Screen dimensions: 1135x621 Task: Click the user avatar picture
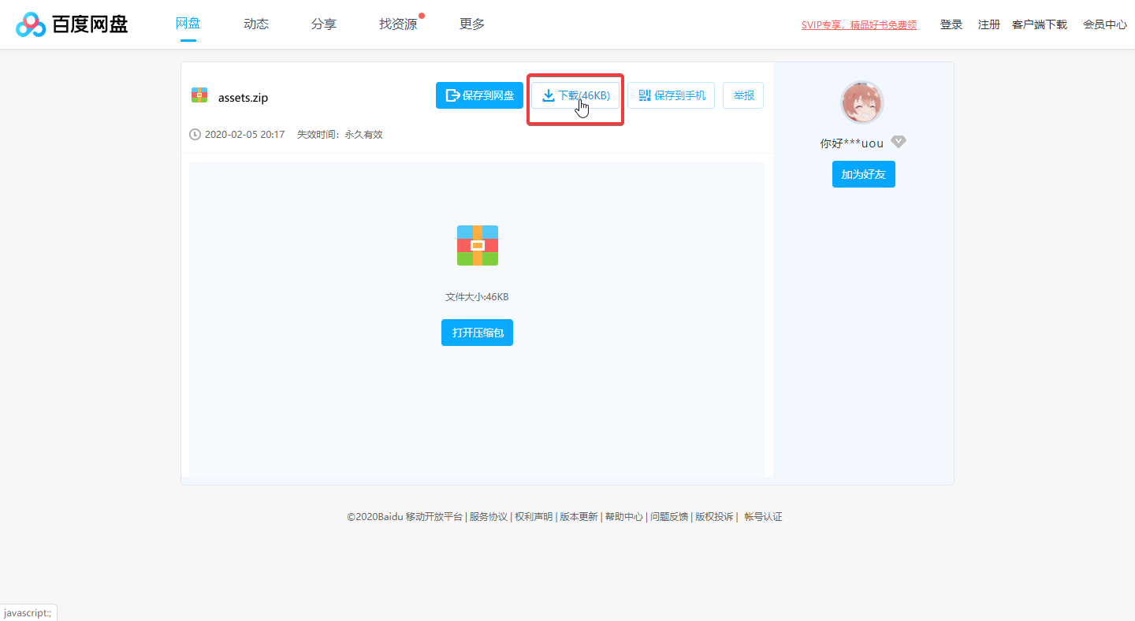(x=862, y=102)
